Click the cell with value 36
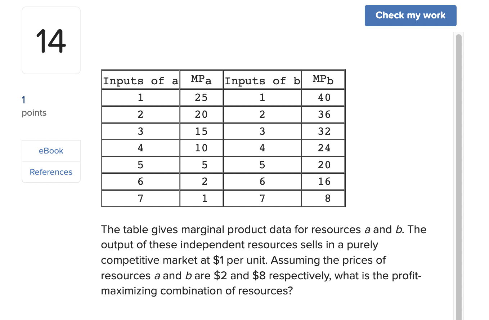This screenshot has height=320, width=489. [323, 114]
